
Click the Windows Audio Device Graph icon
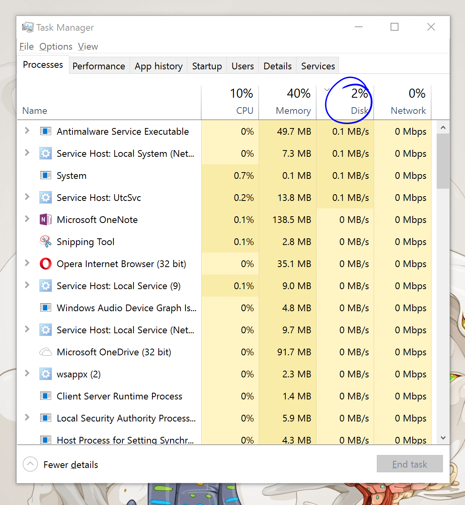point(46,308)
